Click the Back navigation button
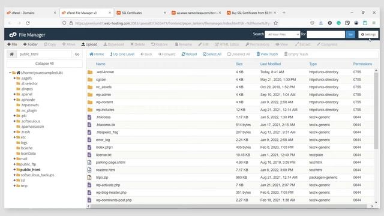The width and height of the screenshot is (384, 216). [146, 54]
